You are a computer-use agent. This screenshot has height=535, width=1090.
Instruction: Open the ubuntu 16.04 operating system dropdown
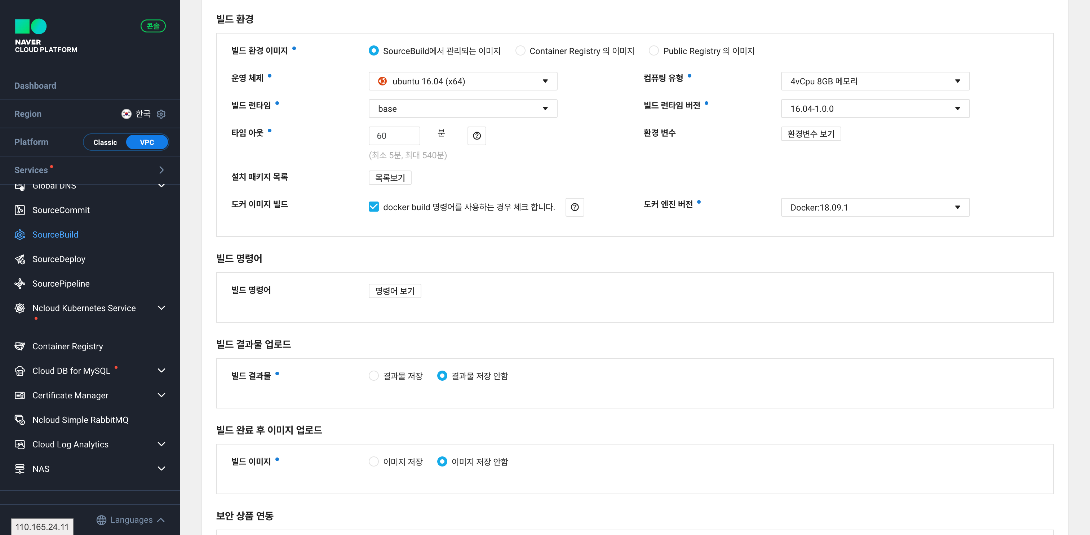tap(462, 81)
